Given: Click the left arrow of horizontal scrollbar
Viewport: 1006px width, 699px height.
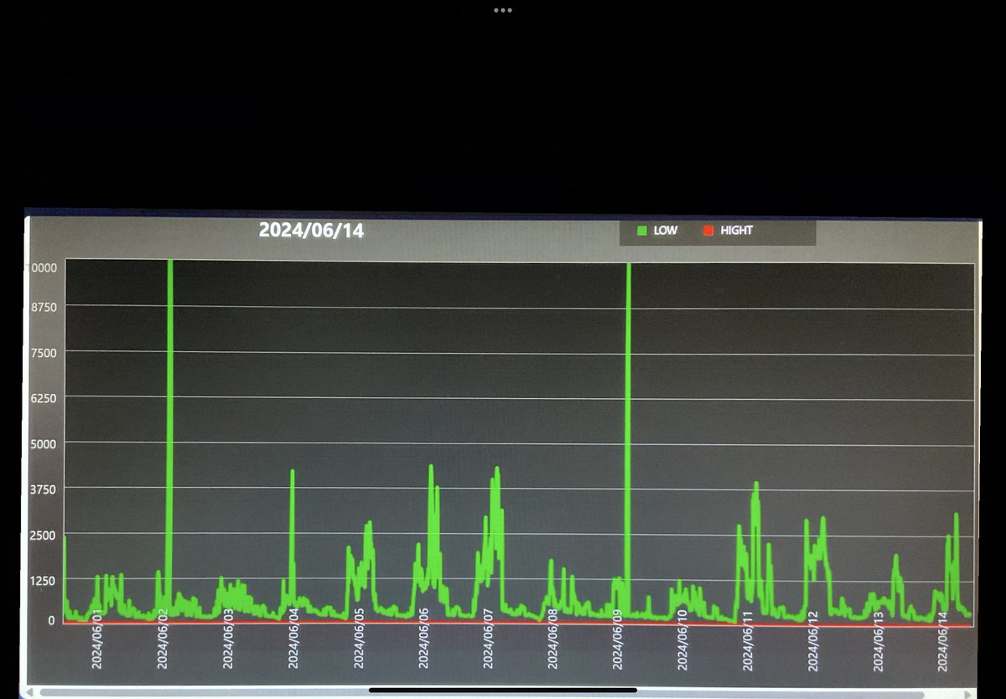Looking at the screenshot, I should [31, 692].
